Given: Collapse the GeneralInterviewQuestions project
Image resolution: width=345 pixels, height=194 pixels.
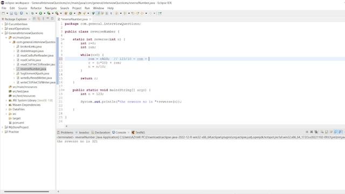Looking at the screenshot, I should pos(2,33).
